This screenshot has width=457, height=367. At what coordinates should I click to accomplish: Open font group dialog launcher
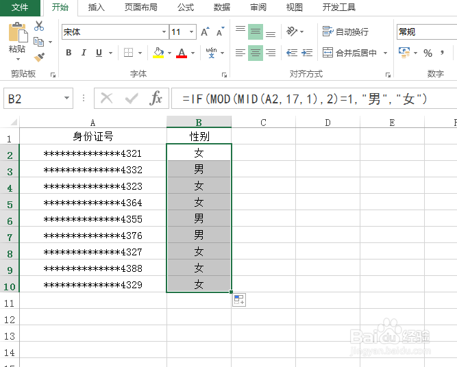point(224,75)
